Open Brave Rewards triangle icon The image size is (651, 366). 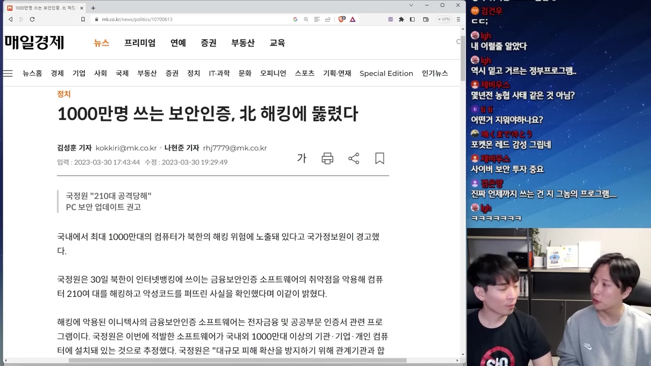pos(353,19)
